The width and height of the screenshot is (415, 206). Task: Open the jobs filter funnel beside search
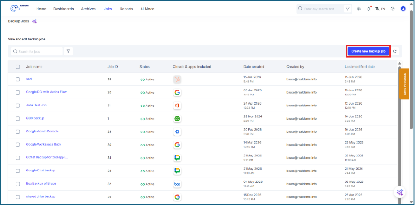pyautogui.click(x=68, y=51)
